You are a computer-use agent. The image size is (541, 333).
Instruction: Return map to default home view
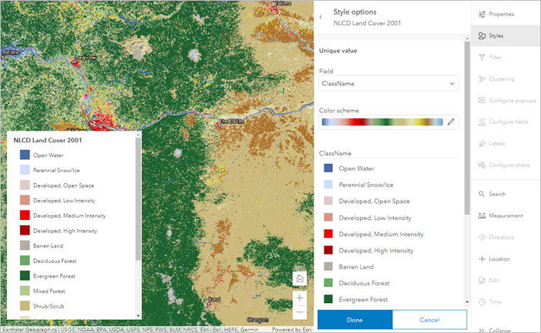(x=300, y=278)
